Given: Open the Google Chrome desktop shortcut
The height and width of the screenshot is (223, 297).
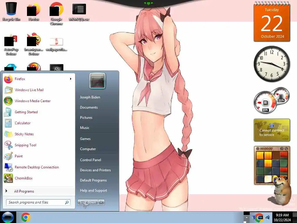Looking at the screenshot, I should (57, 13).
